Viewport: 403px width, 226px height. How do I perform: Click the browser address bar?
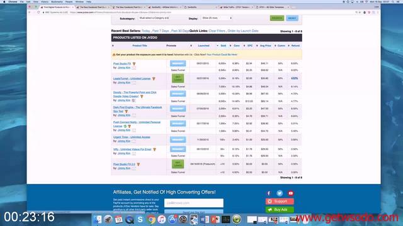coord(198,13)
